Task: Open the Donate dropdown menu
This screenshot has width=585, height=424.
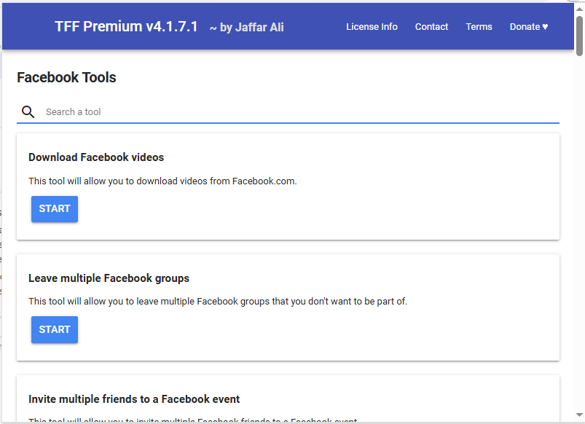Action: point(528,26)
